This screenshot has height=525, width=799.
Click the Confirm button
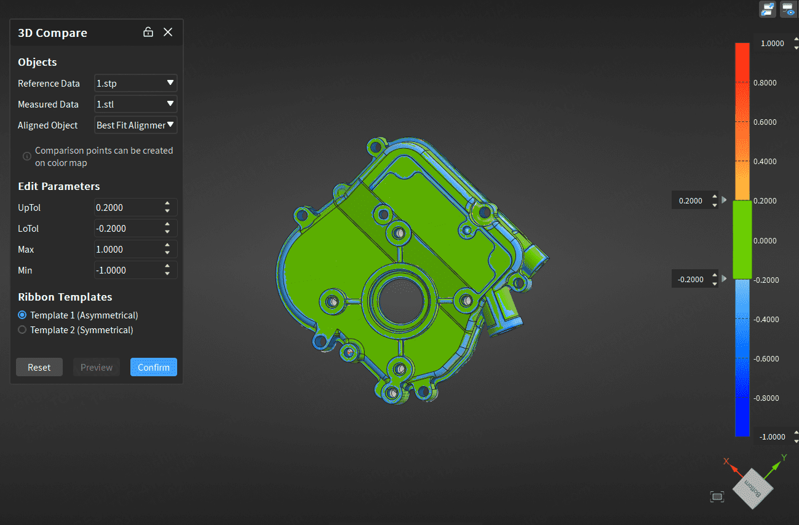tap(154, 367)
